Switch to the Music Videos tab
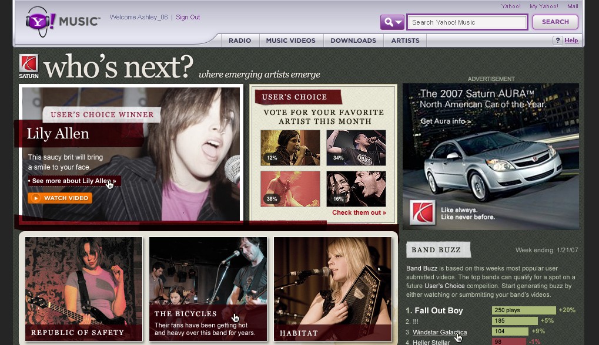The width and height of the screenshot is (599, 345). tap(290, 40)
